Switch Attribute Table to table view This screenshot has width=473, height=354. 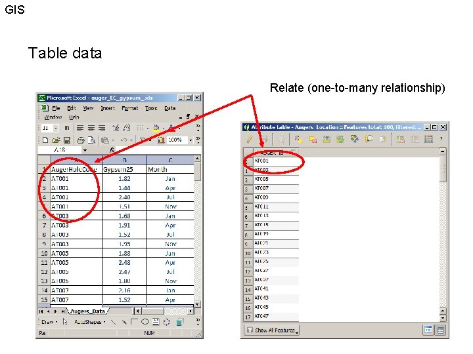(440, 330)
